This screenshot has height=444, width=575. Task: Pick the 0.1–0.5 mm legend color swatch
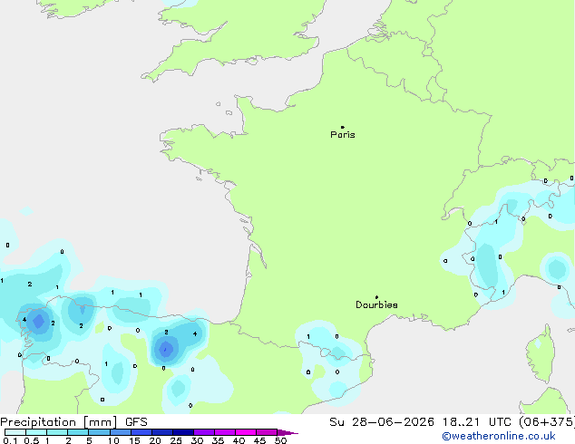[15, 432]
